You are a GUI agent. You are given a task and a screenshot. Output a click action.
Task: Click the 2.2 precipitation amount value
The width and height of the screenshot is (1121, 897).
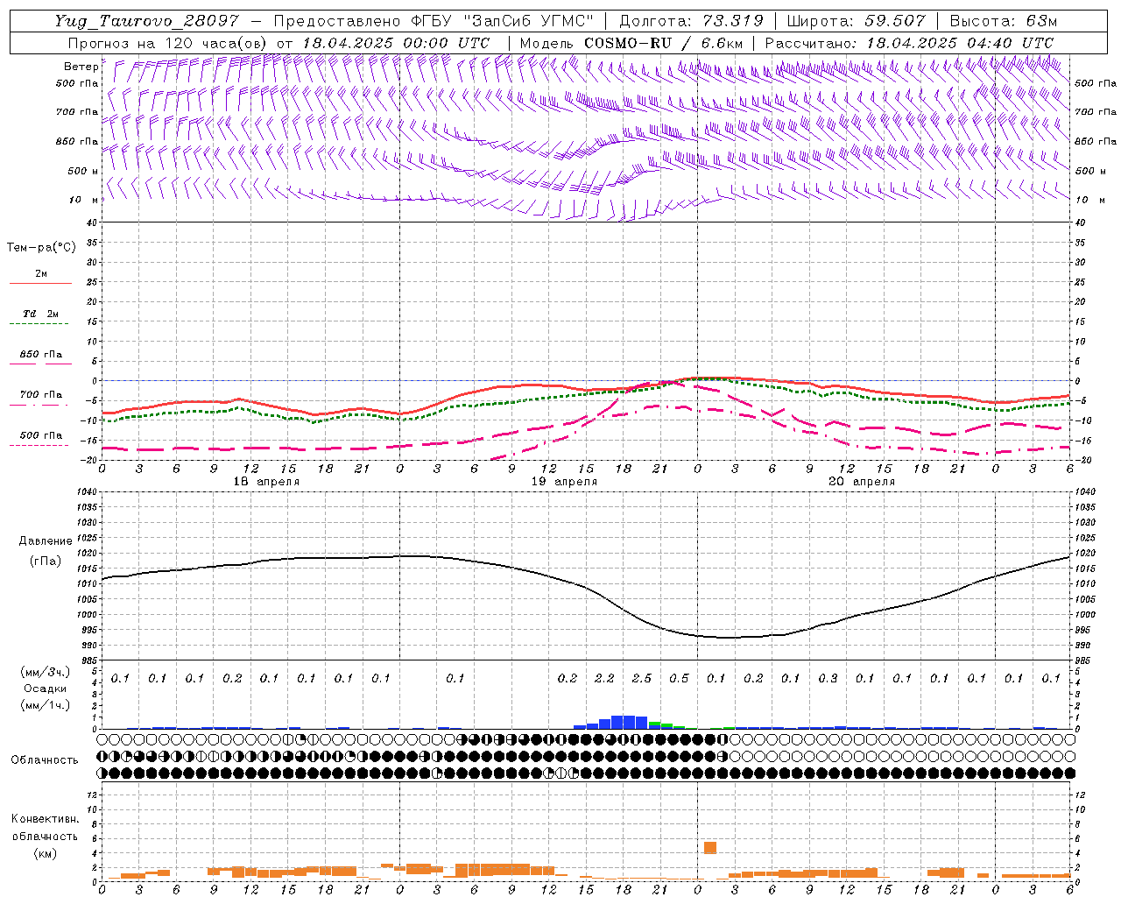point(604,678)
